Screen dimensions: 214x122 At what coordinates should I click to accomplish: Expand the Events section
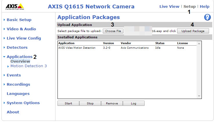point(14,75)
